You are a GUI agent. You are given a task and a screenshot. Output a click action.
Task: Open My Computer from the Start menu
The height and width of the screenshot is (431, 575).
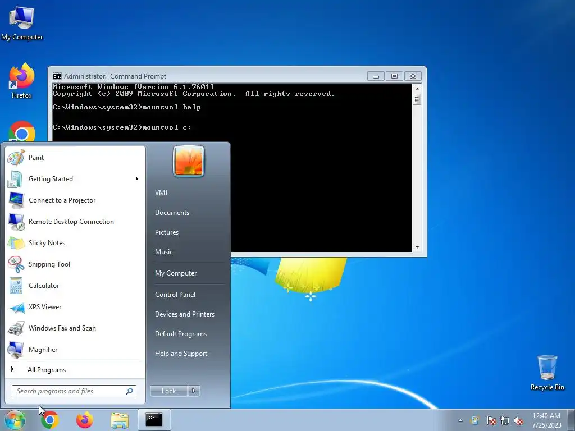tap(176, 273)
